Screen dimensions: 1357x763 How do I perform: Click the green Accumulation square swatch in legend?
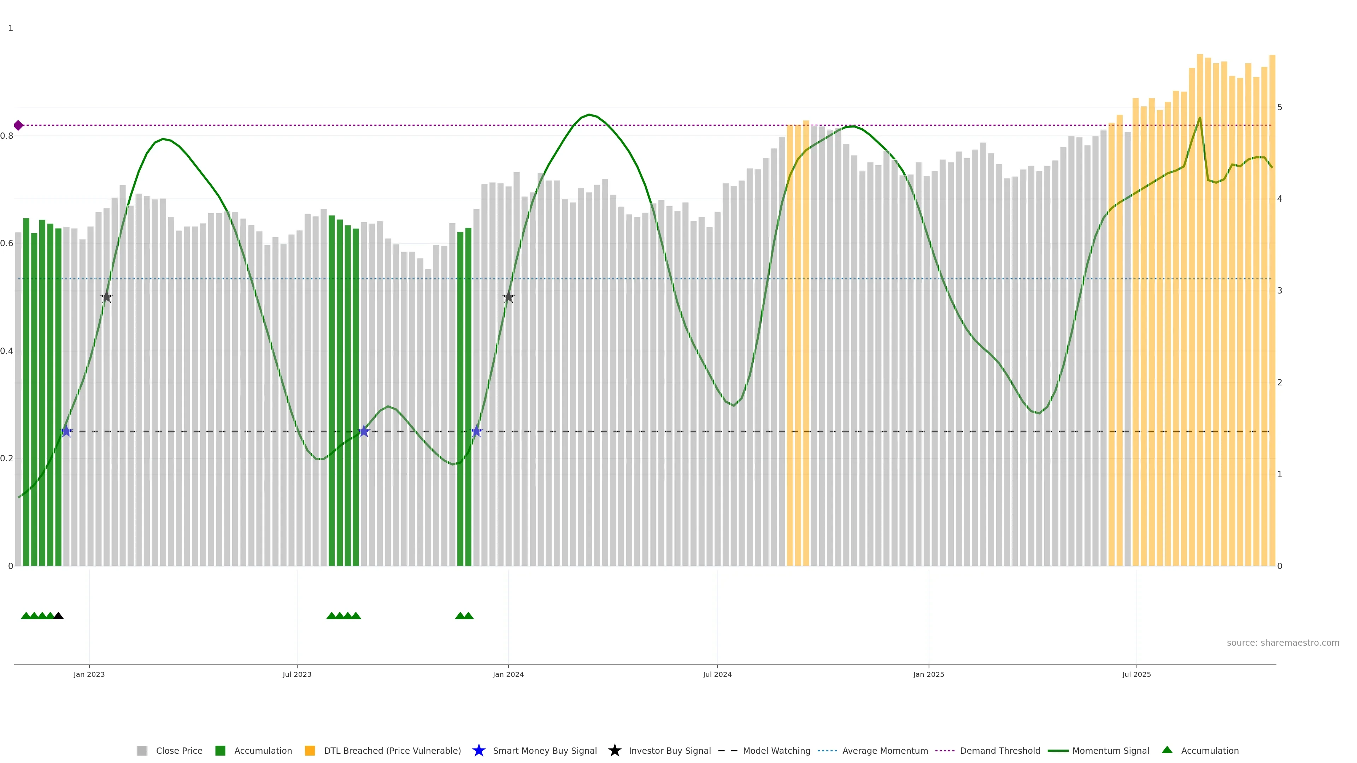[220, 751]
